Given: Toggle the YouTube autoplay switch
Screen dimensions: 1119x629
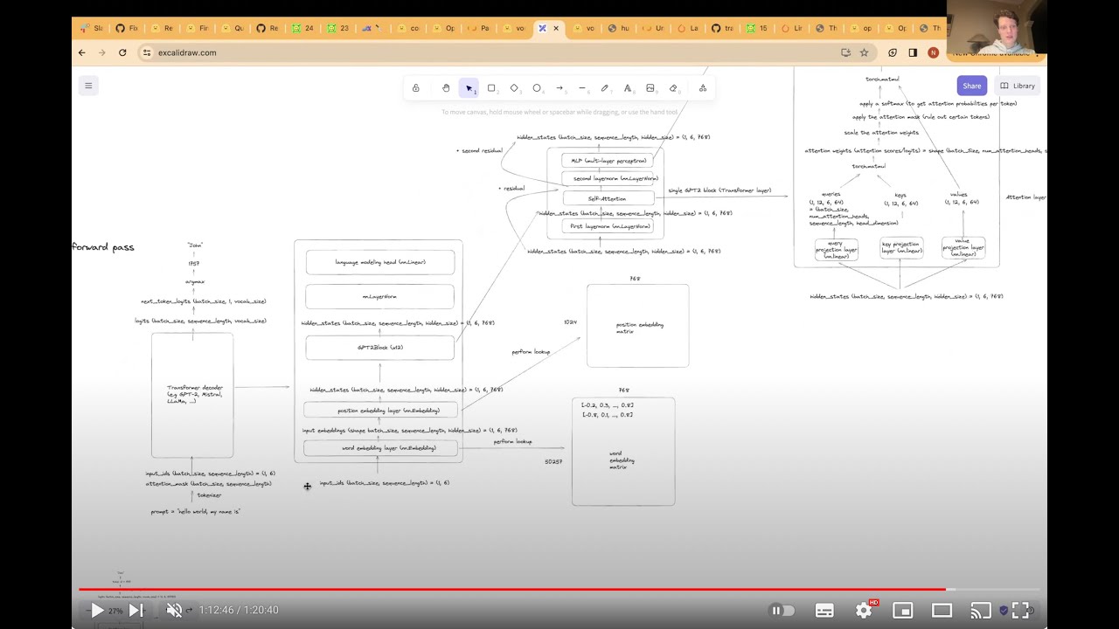Looking at the screenshot, I should pyautogui.click(x=782, y=611).
